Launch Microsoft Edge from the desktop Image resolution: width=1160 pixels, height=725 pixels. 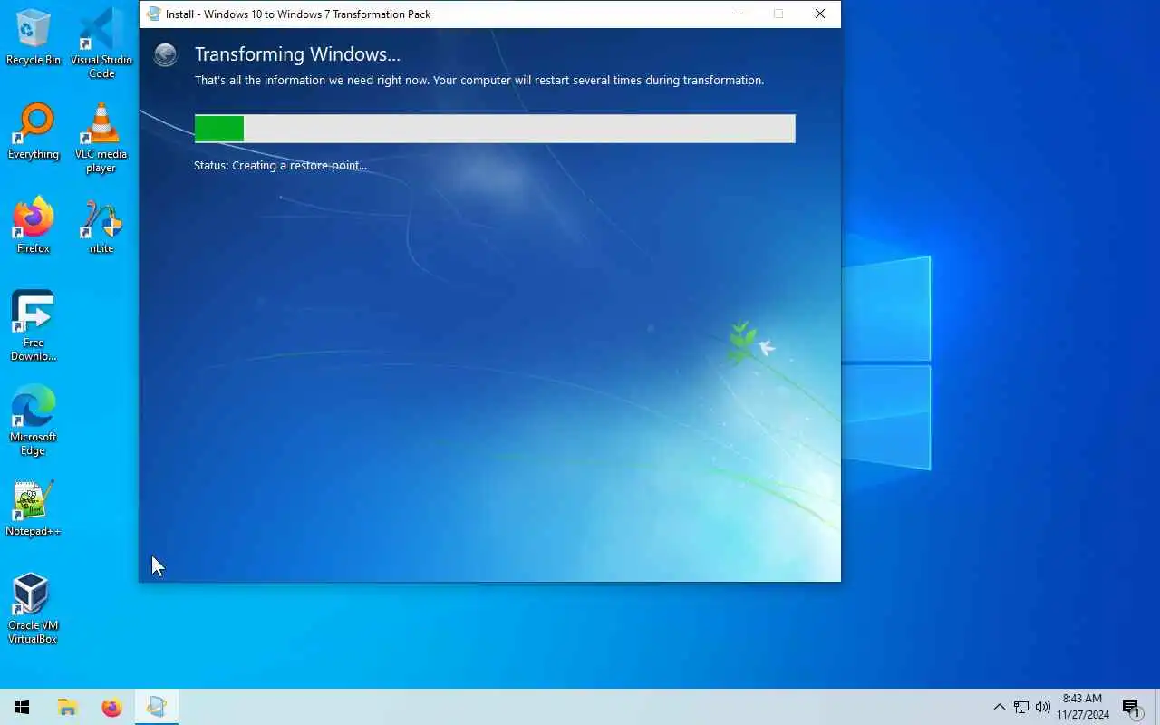pyautogui.click(x=34, y=420)
